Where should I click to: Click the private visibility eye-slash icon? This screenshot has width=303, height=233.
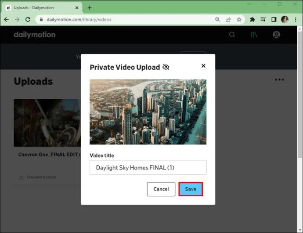[x=166, y=67]
